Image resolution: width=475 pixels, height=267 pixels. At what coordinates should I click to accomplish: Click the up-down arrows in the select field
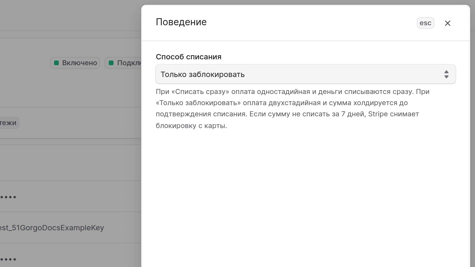click(x=446, y=74)
